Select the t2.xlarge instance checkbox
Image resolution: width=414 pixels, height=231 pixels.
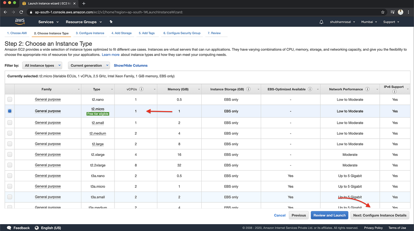10,155
